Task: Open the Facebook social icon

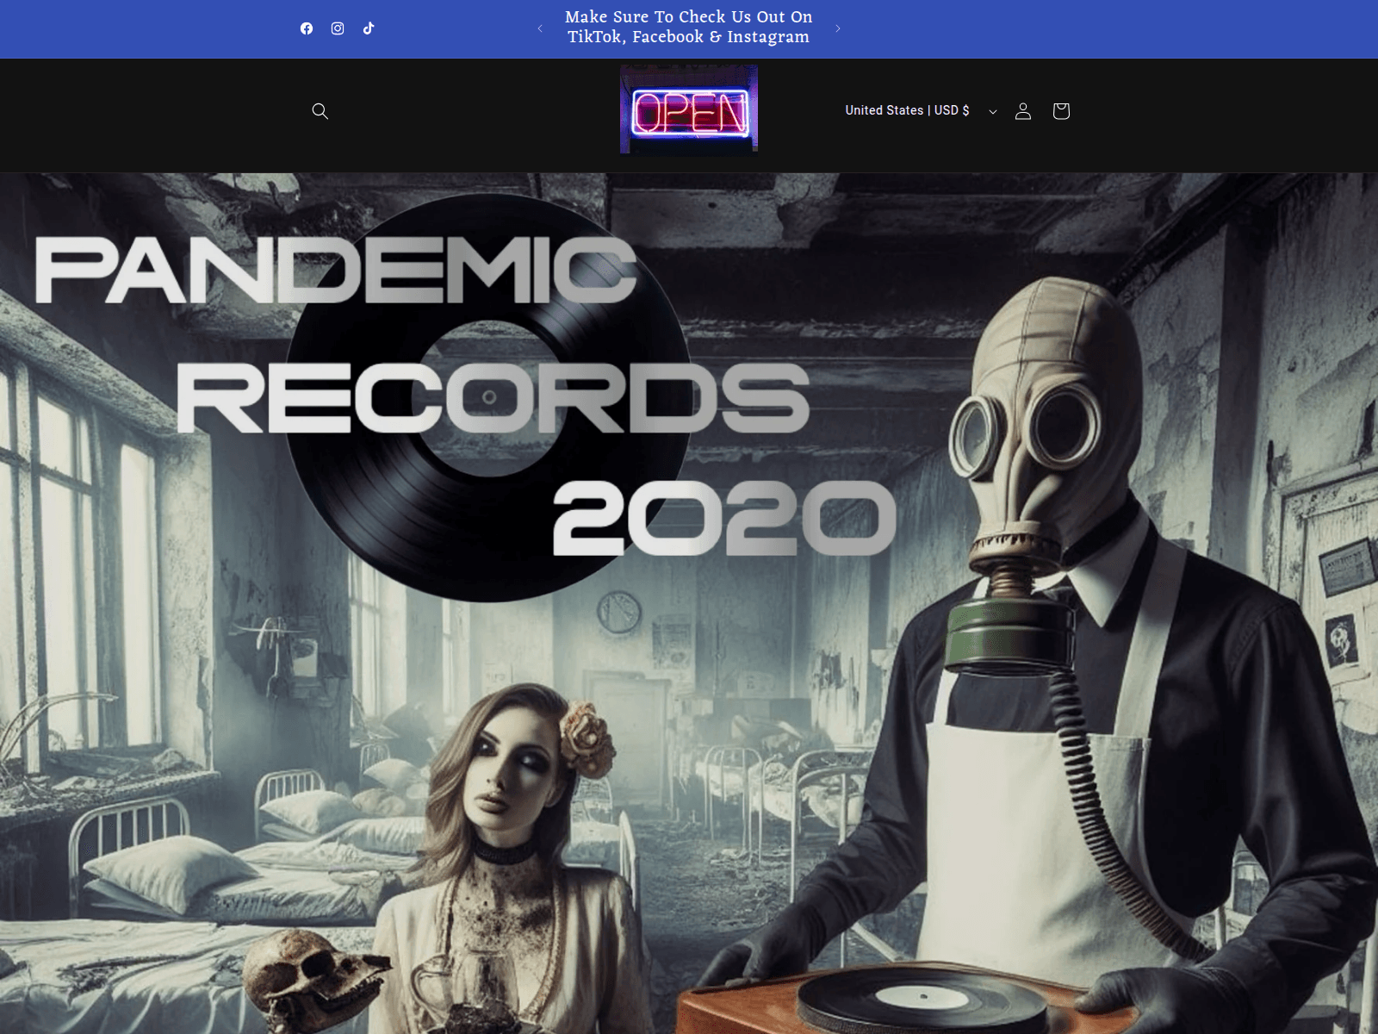Action: [307, 28]
